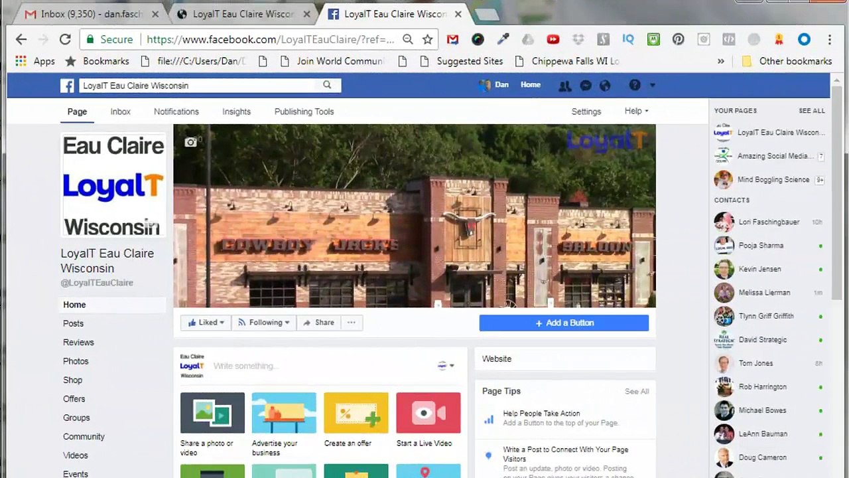
Task: Click the three-dot more actions button
Action: pyautogui.click(x=352, y=323)
